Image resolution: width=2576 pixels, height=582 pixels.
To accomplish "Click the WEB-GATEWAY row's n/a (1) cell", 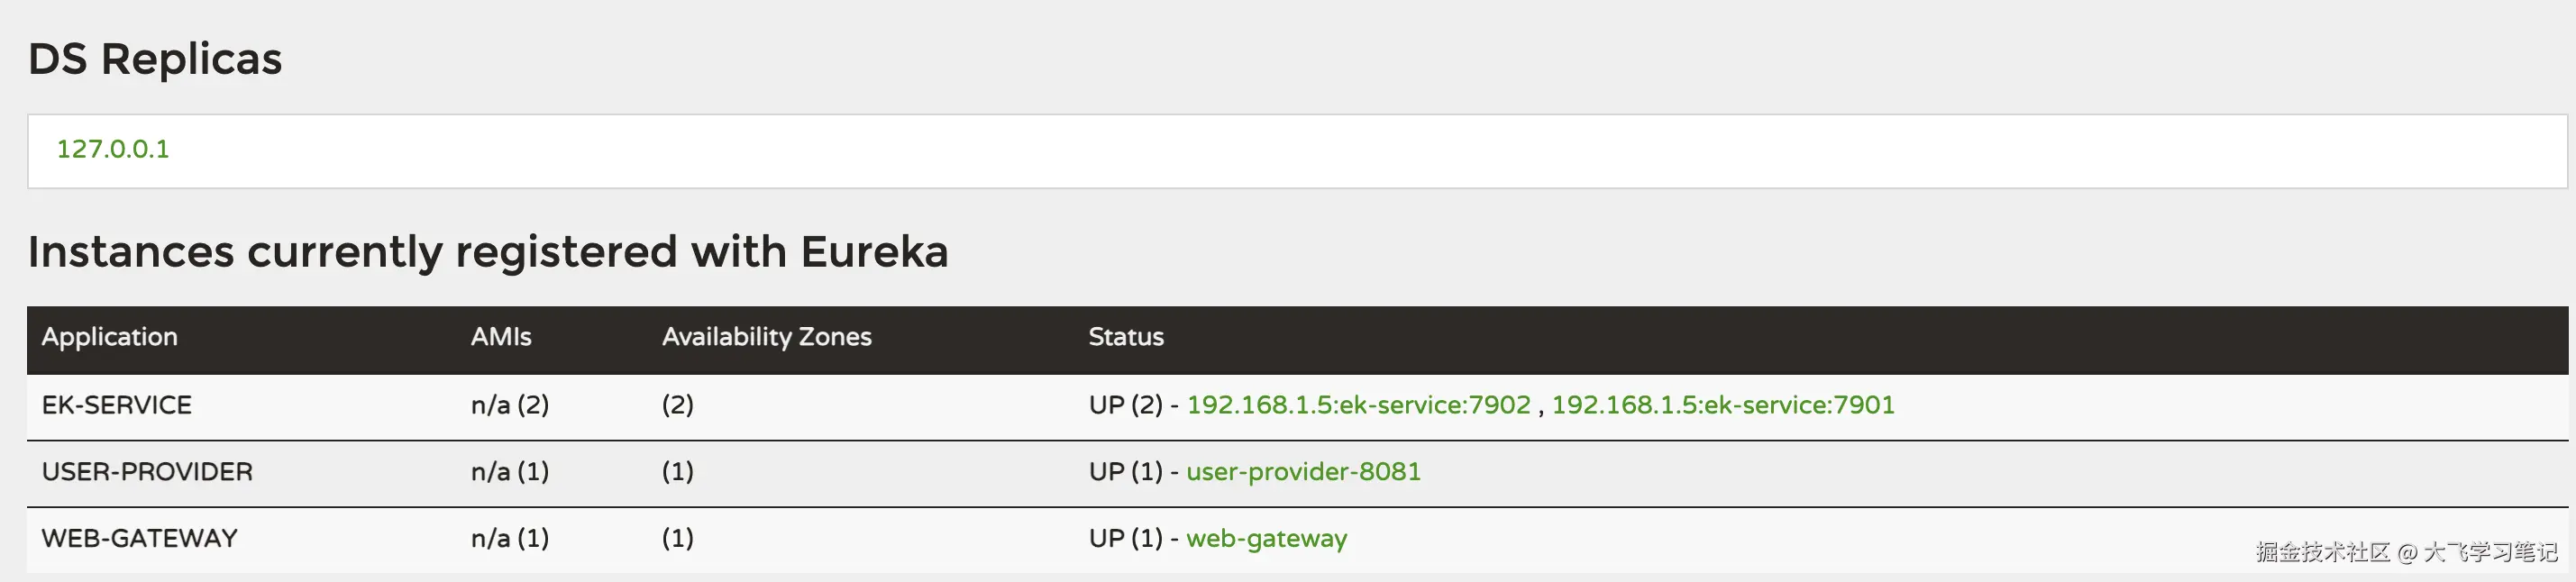I will (x=510, y=539).
